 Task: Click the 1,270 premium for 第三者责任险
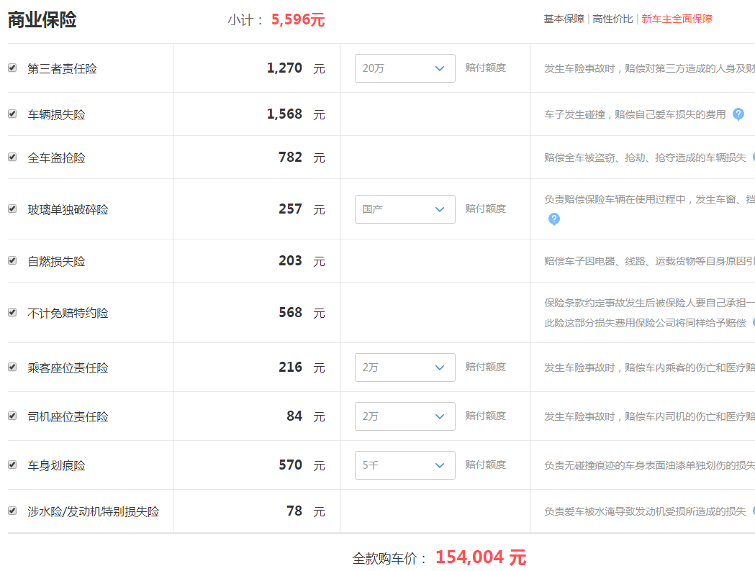pos(284,68)
